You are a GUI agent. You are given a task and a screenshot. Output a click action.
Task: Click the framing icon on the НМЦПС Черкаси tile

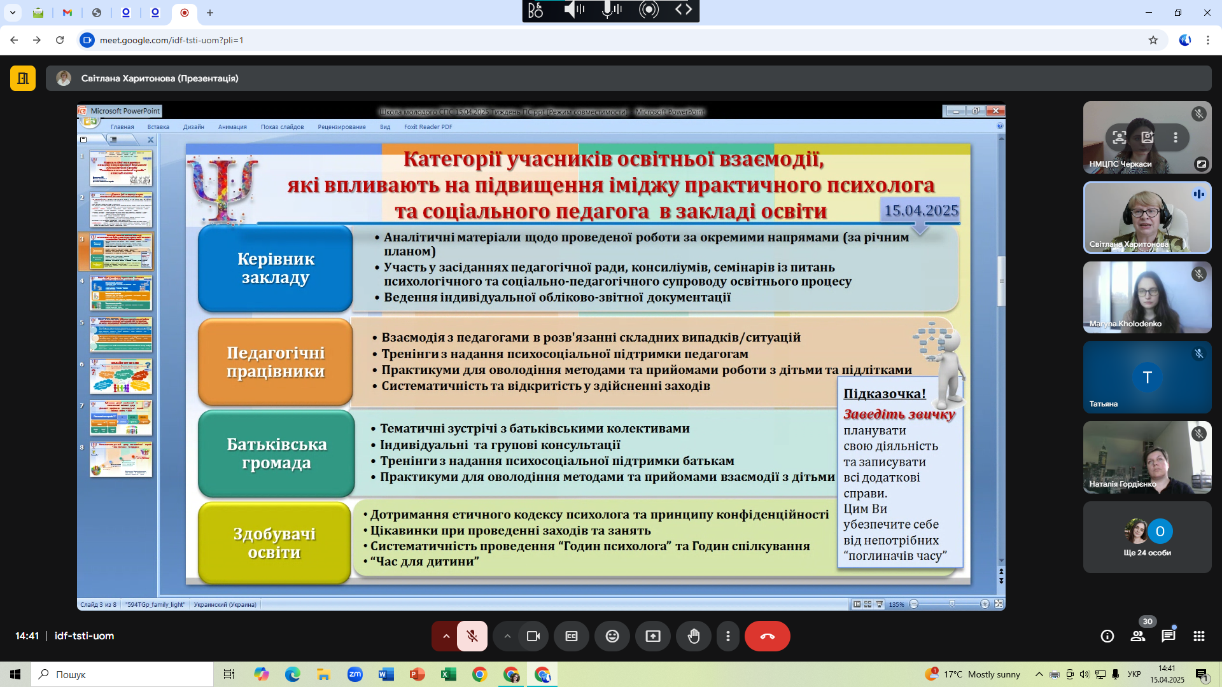tap(1120, 137)
